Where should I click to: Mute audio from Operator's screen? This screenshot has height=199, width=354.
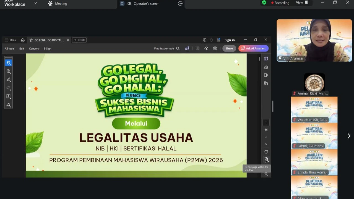tap(129, 3)
